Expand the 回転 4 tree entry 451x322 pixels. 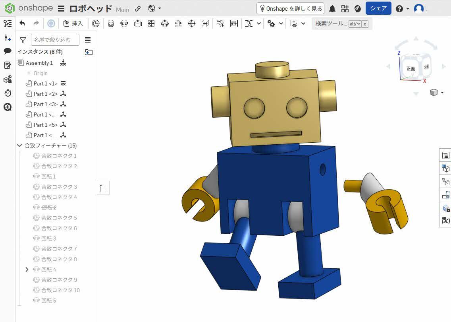coord(27,270)
